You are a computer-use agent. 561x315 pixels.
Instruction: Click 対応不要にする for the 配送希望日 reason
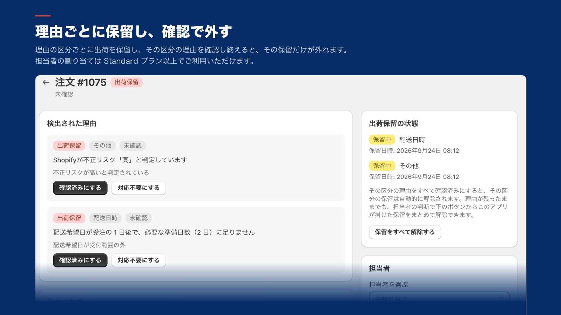(138, 260)
